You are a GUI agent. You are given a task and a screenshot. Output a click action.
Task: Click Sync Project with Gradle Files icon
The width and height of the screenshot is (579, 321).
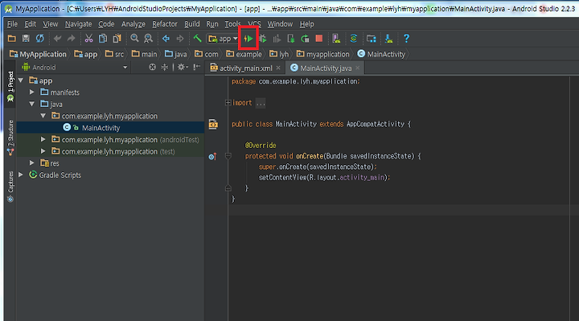[353, 39]
